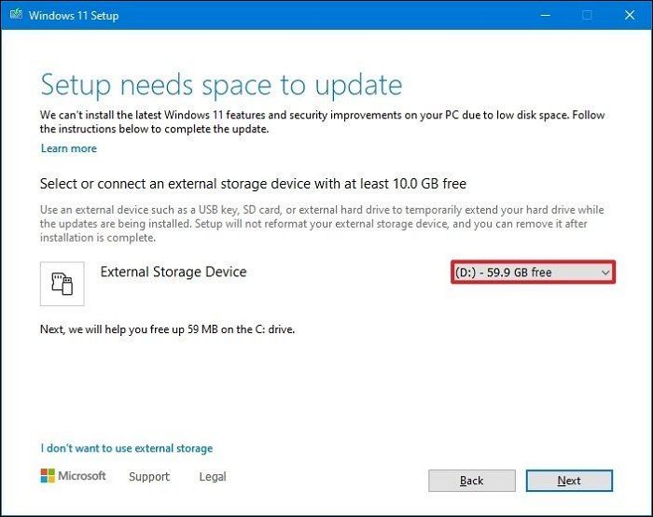
Task: Click the Windows 11 Setup title text
Action: click(74, 16)
